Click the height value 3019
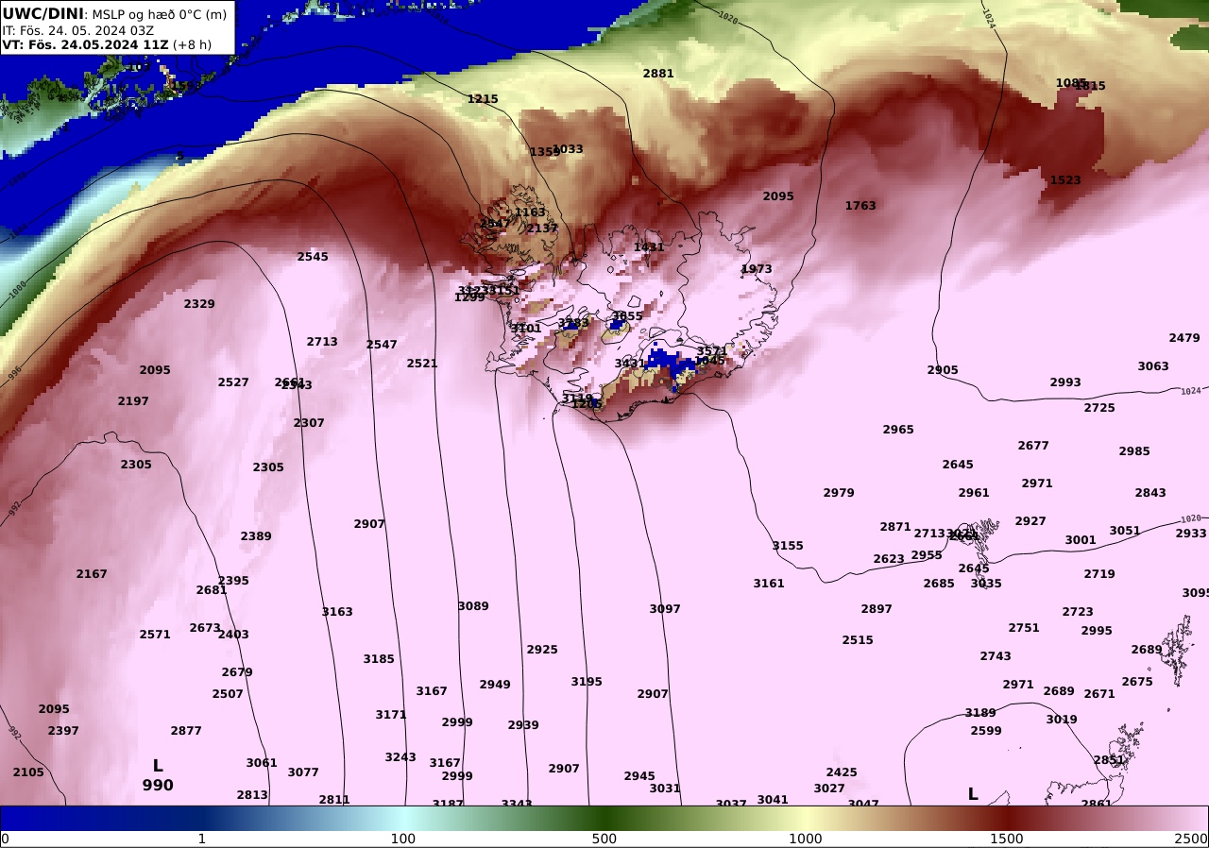The width and height of the screenshot is (1209, 848). click(1062, 720)
